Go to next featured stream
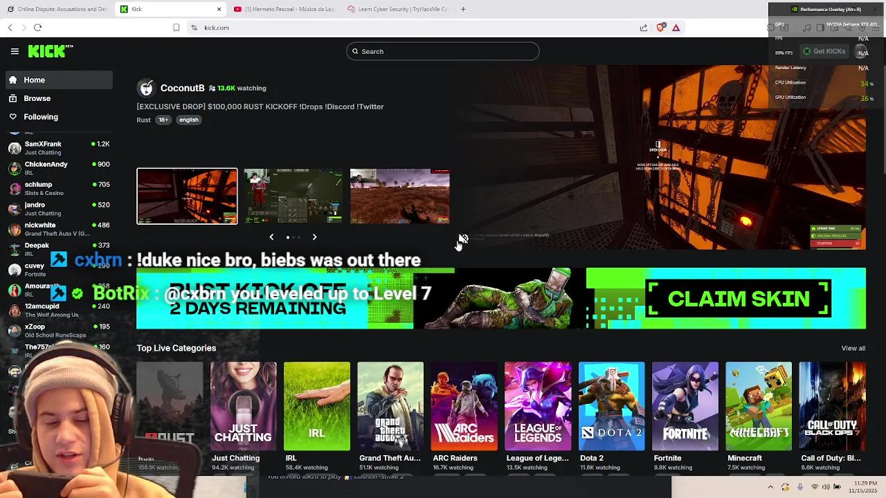 (x=314, y=237)
